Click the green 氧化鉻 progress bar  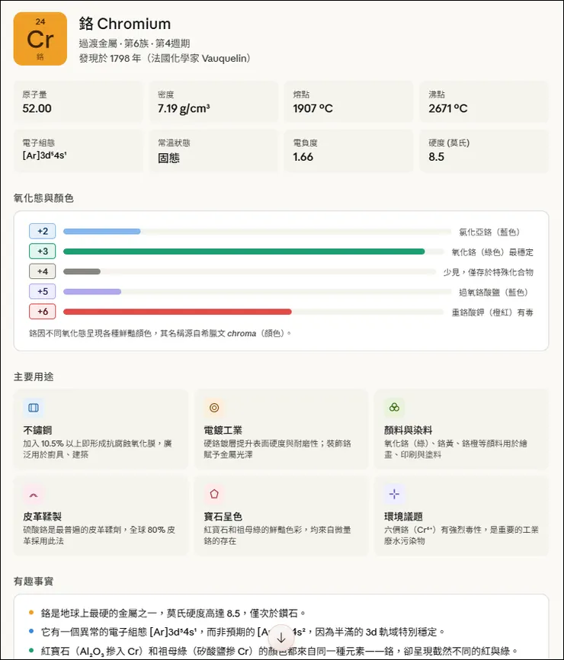click(244, 251)
